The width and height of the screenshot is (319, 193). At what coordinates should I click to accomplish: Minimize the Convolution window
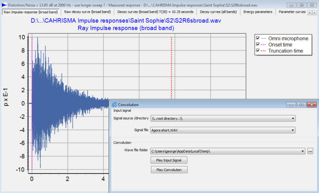pos(291,105)
